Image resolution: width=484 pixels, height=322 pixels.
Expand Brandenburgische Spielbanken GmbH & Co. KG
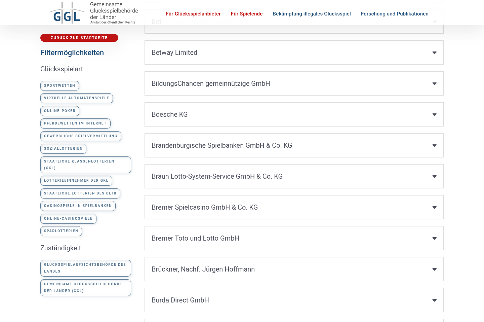click(x=294, y=145)
